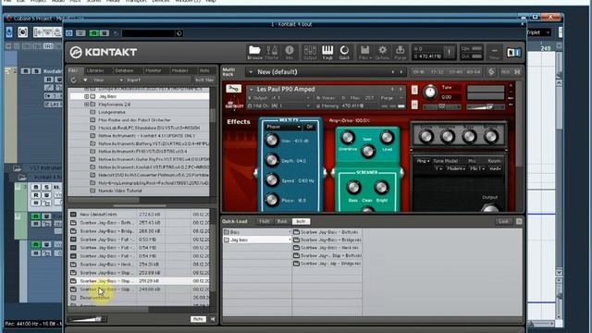The height and width of the screenshot is (333, 592).
Task: Click the preview volume slider in browser footer
Action: point(88,319)
